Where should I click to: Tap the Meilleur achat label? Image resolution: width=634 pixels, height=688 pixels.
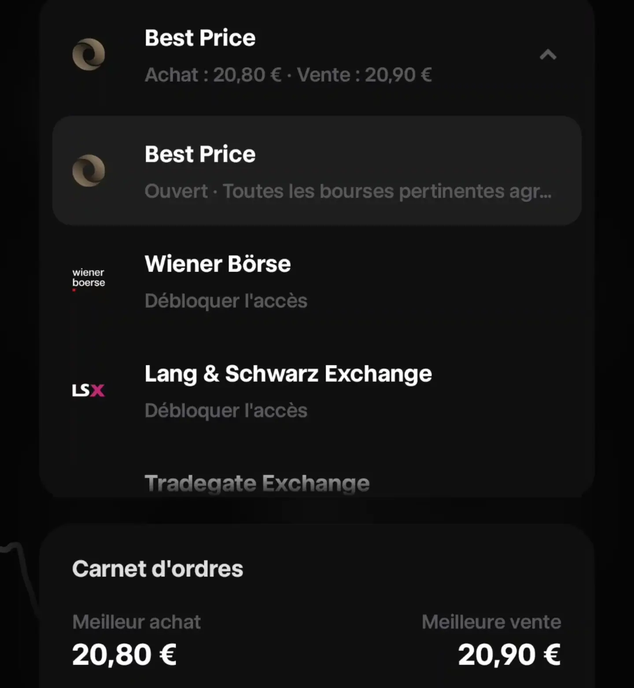[x=136, y=622]
